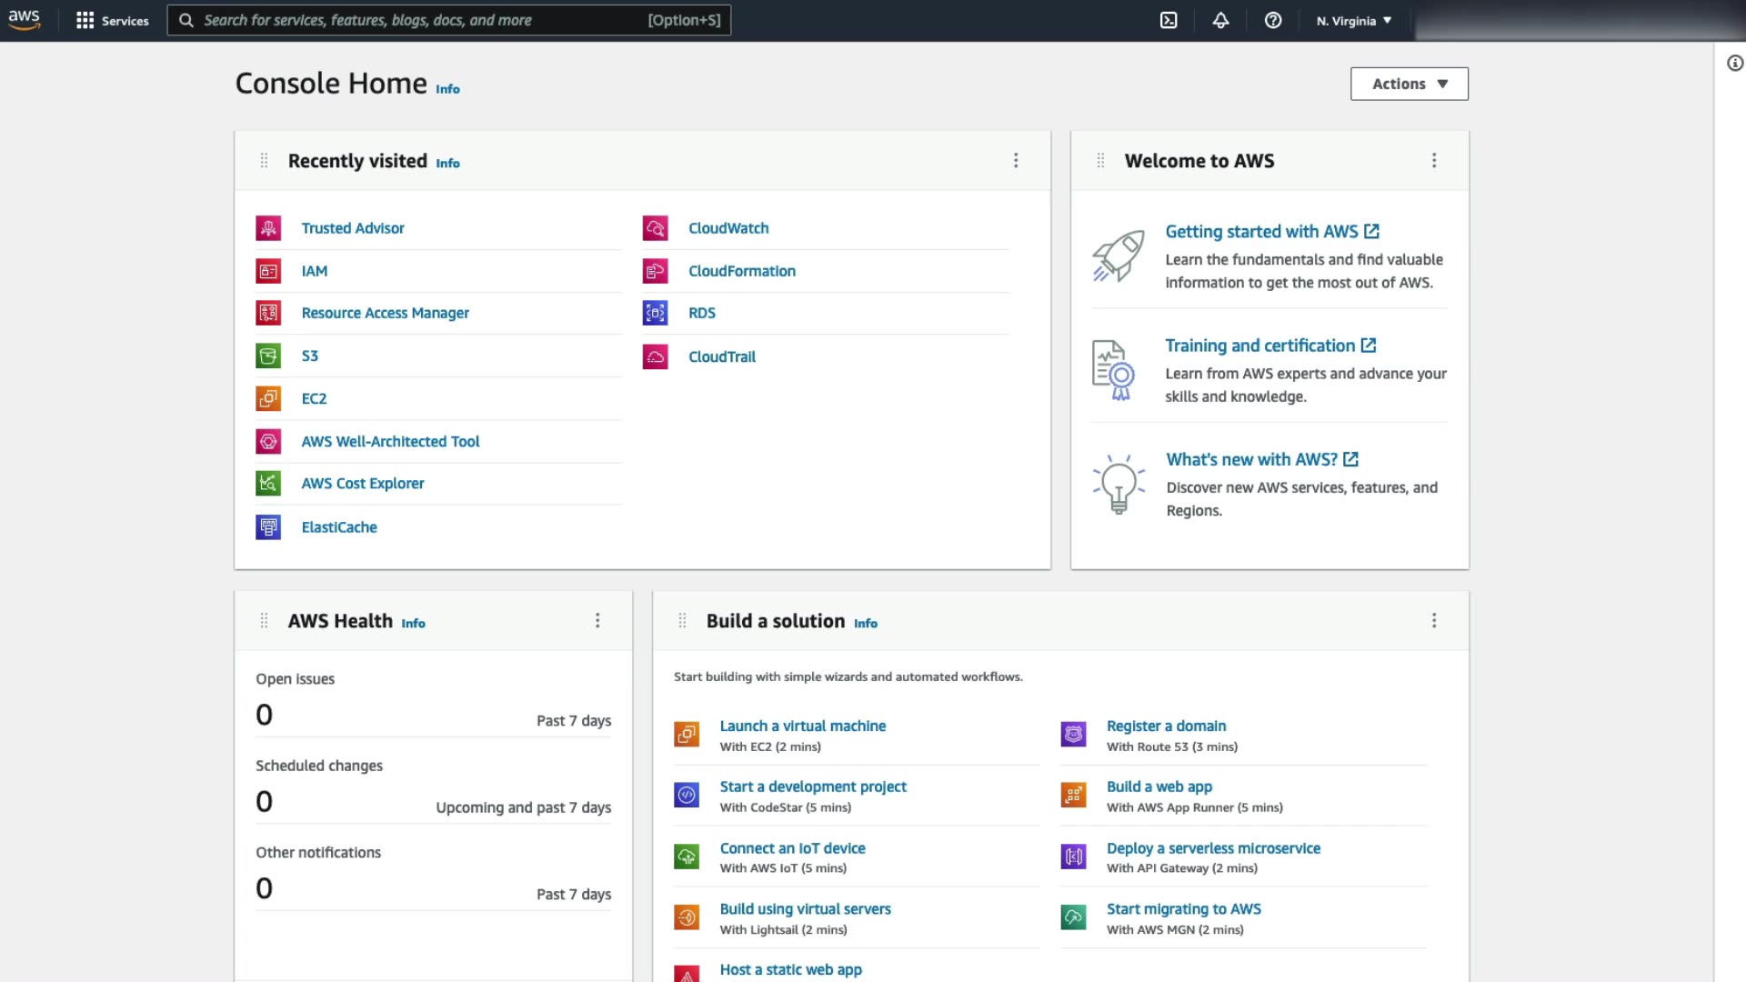The width and height of the screenshot is (1746, 982).
Task: Click the ElastiCache service icon
Action: coord(268,527)
